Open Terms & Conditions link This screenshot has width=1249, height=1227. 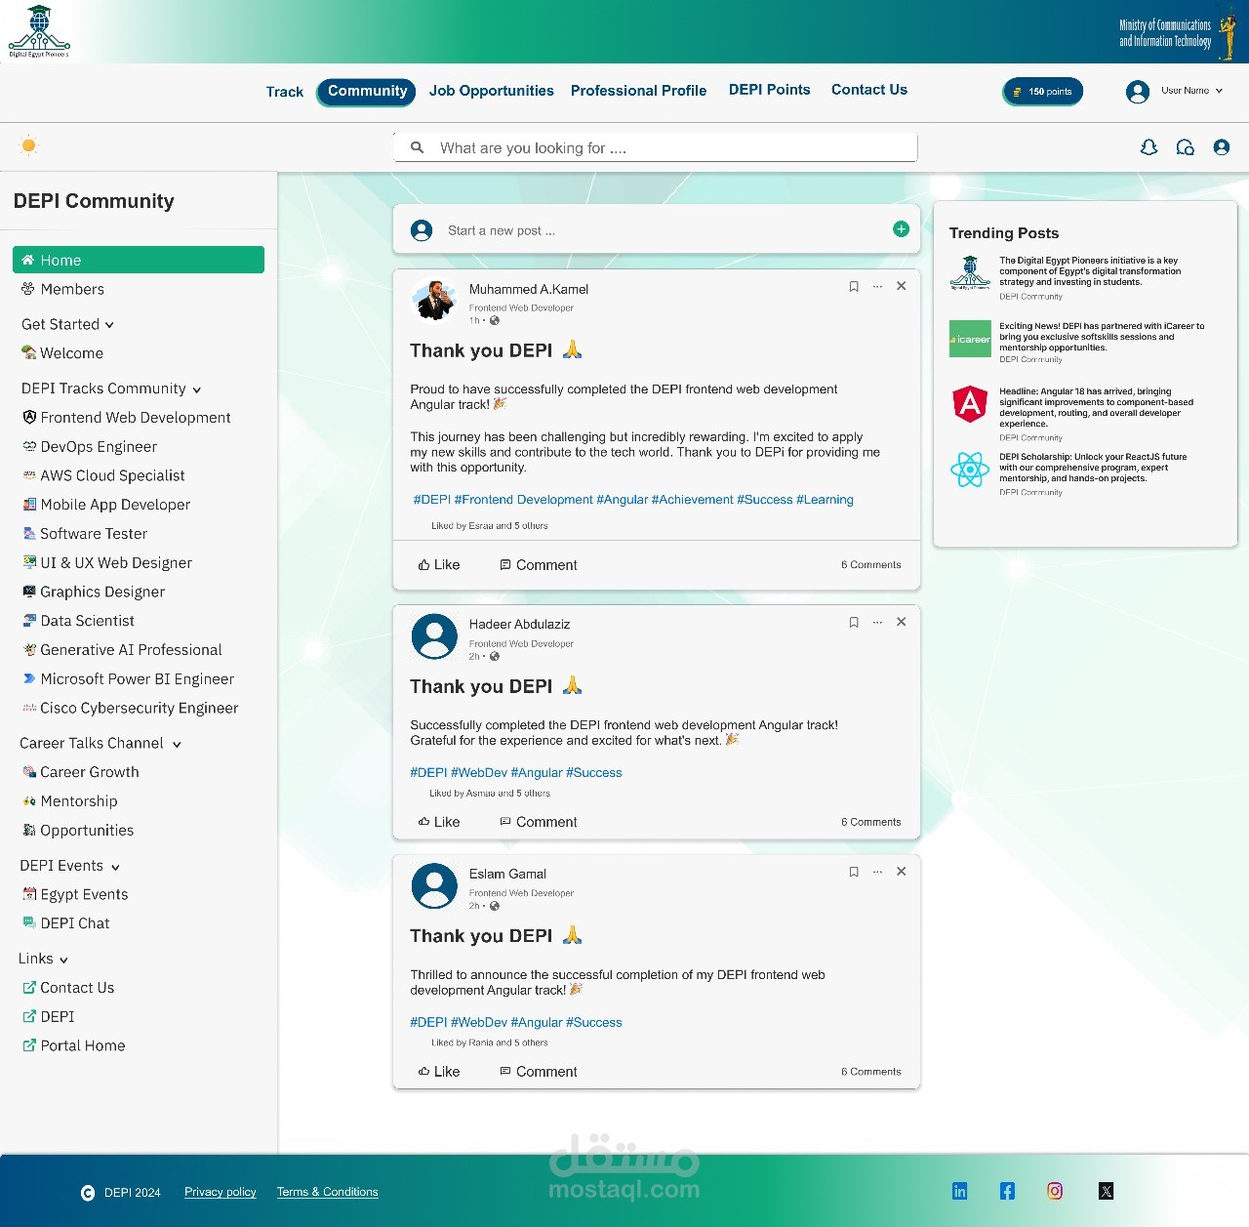(x=327, y=1192)
